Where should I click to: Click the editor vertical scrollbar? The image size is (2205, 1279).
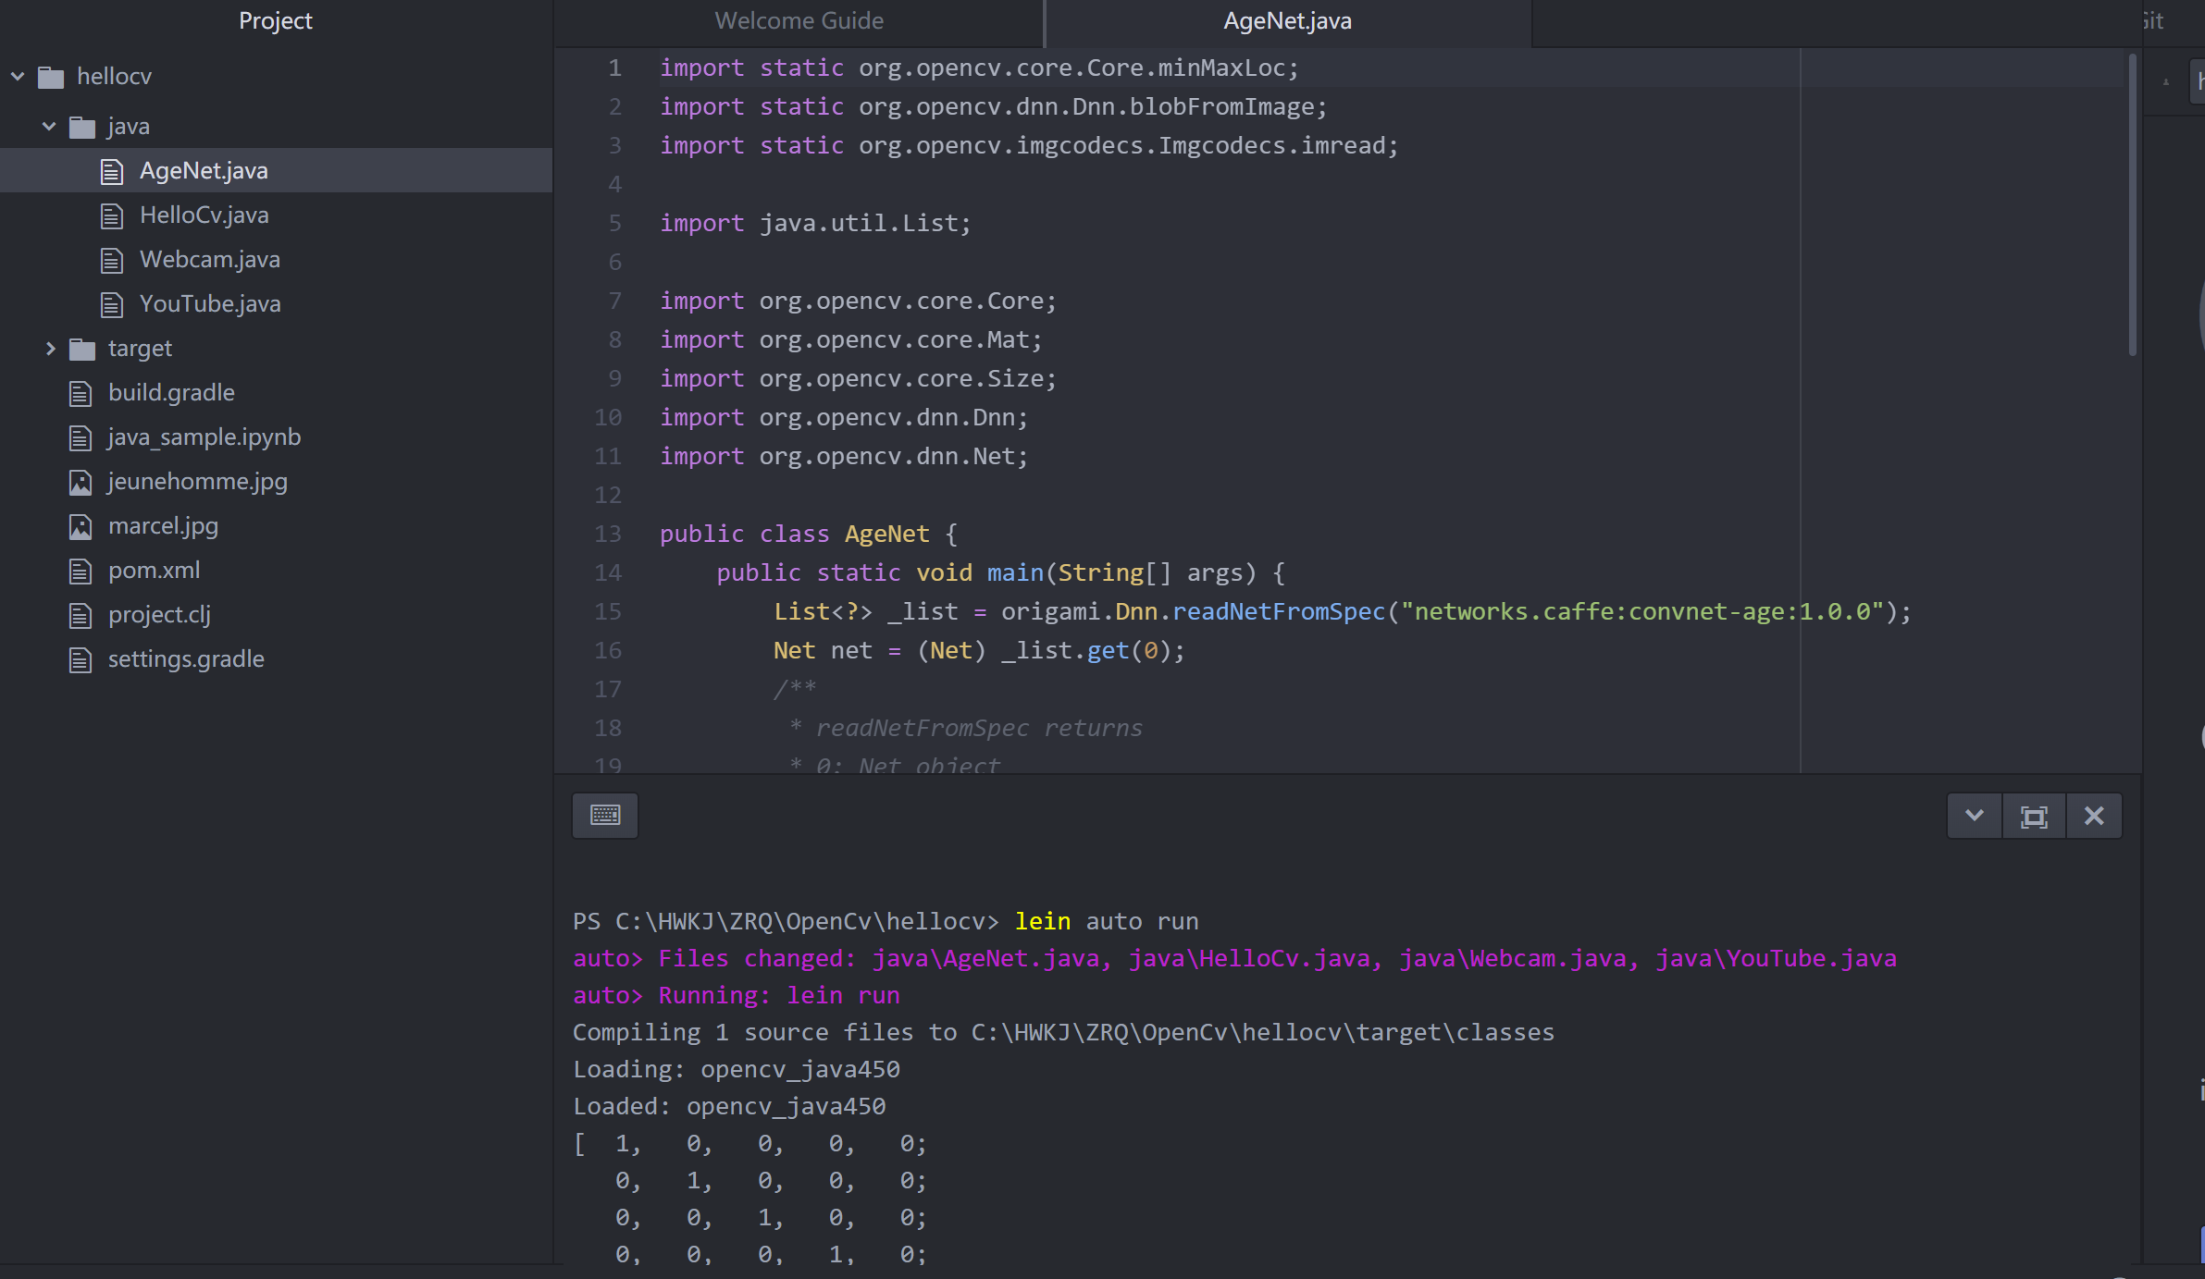click(2132, 203)
